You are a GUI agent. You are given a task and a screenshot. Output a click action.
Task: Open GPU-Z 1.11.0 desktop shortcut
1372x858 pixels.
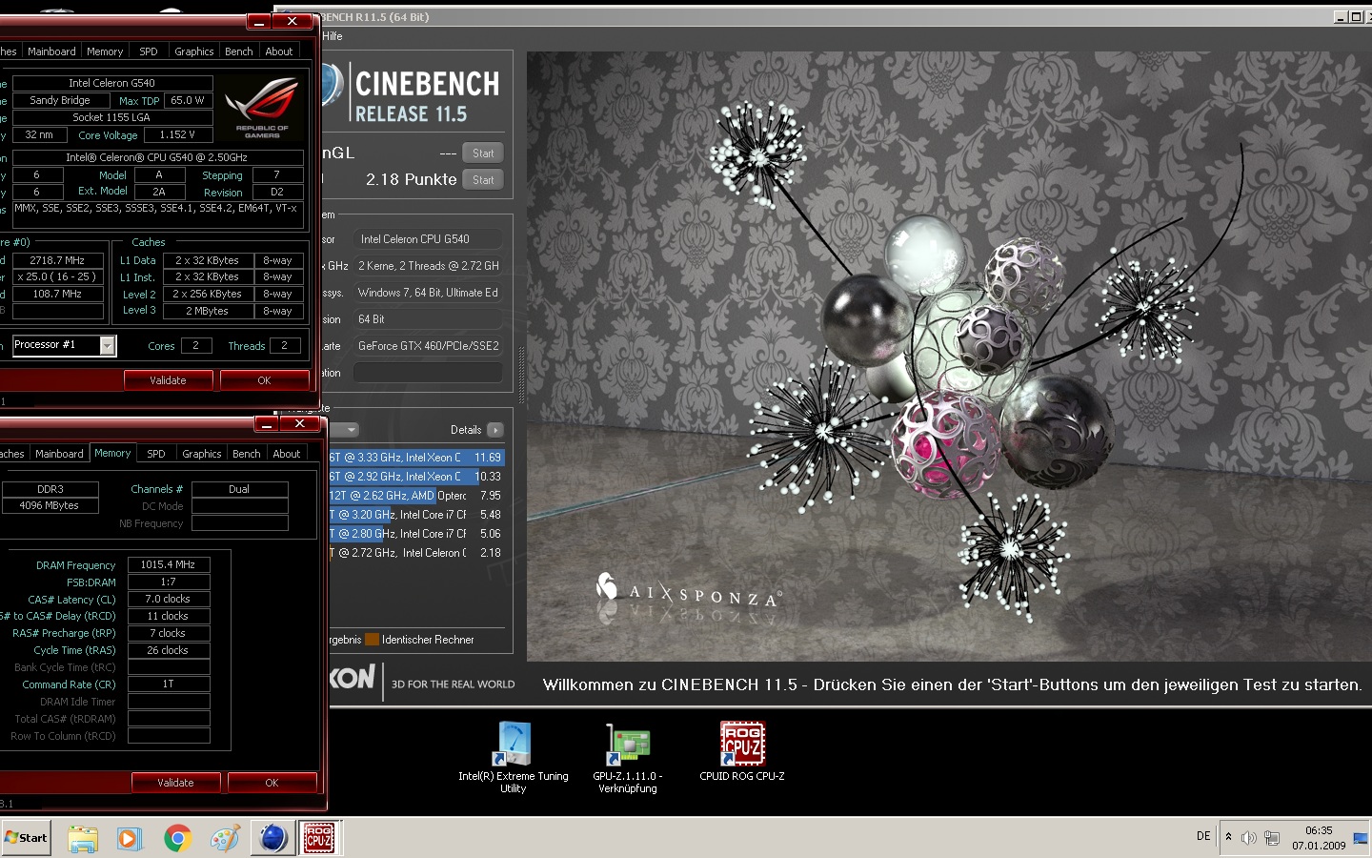pyautogui.click(x=628, y=758)
